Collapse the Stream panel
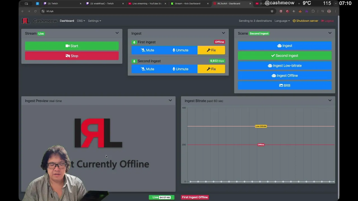 click(117, 33)
